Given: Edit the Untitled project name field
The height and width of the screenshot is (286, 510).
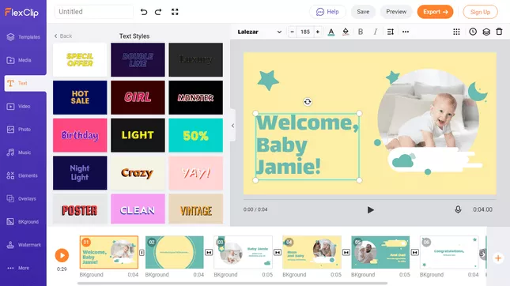Looking at the screenshot, I should coord(93,12).
